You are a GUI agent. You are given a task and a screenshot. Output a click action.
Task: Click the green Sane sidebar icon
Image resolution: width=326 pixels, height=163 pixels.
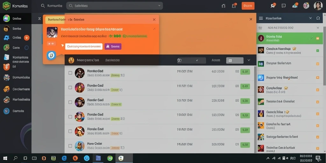point(6,48)
